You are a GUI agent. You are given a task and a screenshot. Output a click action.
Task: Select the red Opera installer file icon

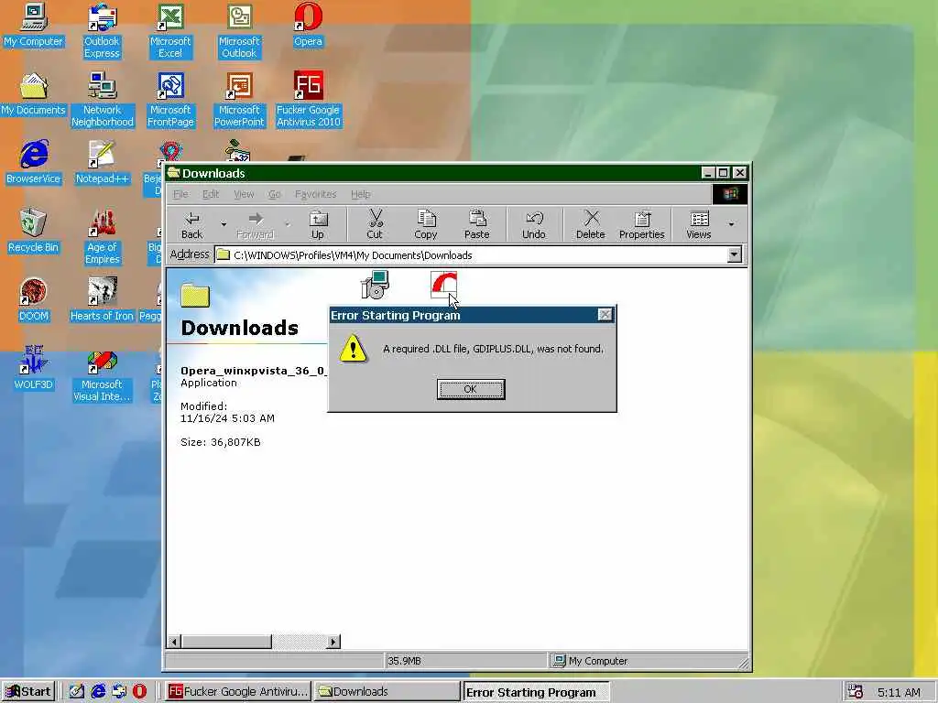pyautogui.click(x=444, y=285)
